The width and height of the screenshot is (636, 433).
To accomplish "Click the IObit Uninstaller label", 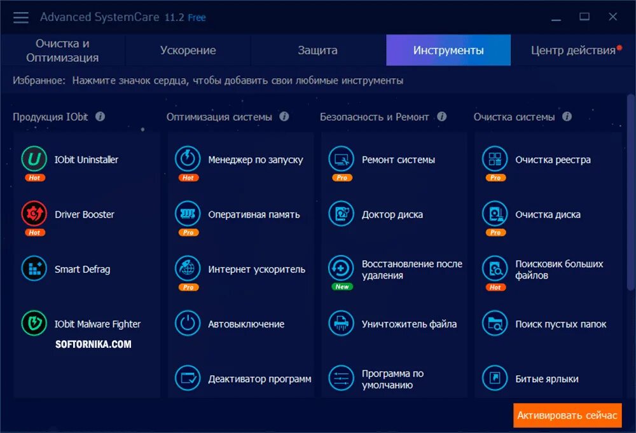I will click(x=86, y=160).
